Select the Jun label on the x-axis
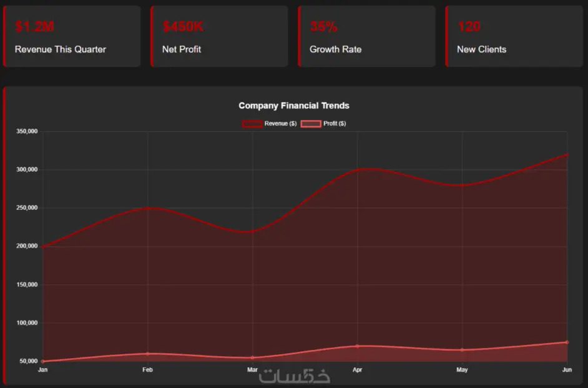 coord(567,369)
